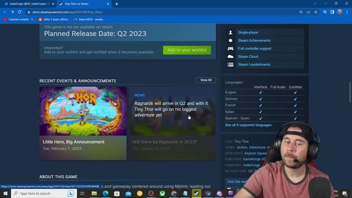Click the page vertical scrollbar thumb
Screen dimensions: 352x198
tap(350, 92)
